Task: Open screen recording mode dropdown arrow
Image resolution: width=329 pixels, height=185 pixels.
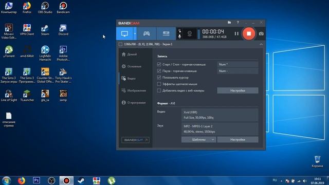Action: (135, 33)
